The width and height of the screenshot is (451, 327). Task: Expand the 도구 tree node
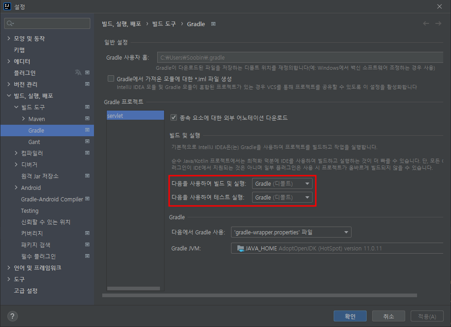pos(9,279)
